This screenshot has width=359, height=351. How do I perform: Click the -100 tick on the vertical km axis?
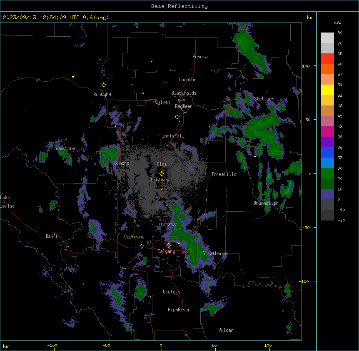click(304, 281)
